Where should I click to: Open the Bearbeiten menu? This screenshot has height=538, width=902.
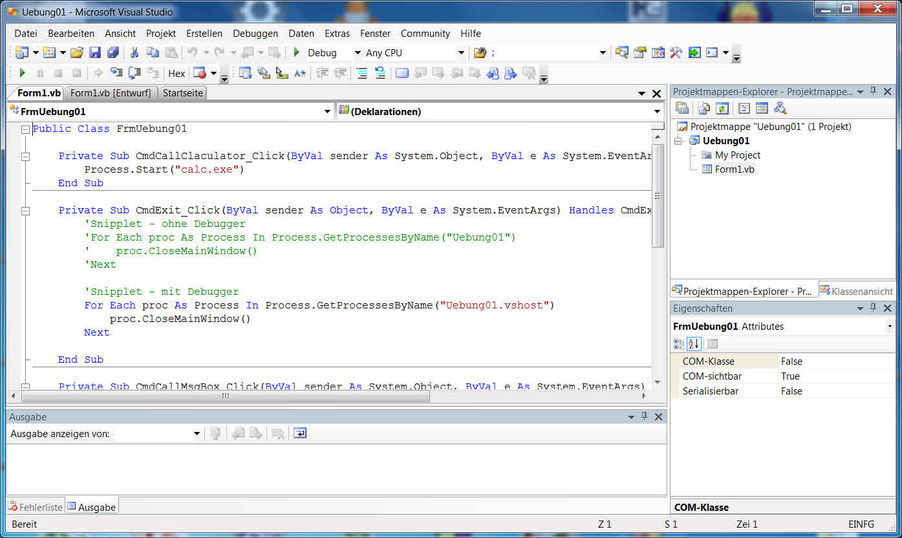click(x=71, y=33)
